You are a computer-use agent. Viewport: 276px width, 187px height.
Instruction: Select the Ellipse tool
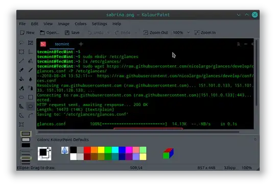pyautogui.click(x=31, y=106)
